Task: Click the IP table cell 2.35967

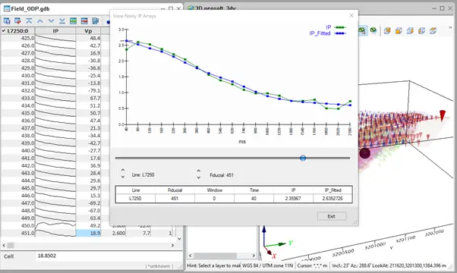Action: tap(293, 199)
